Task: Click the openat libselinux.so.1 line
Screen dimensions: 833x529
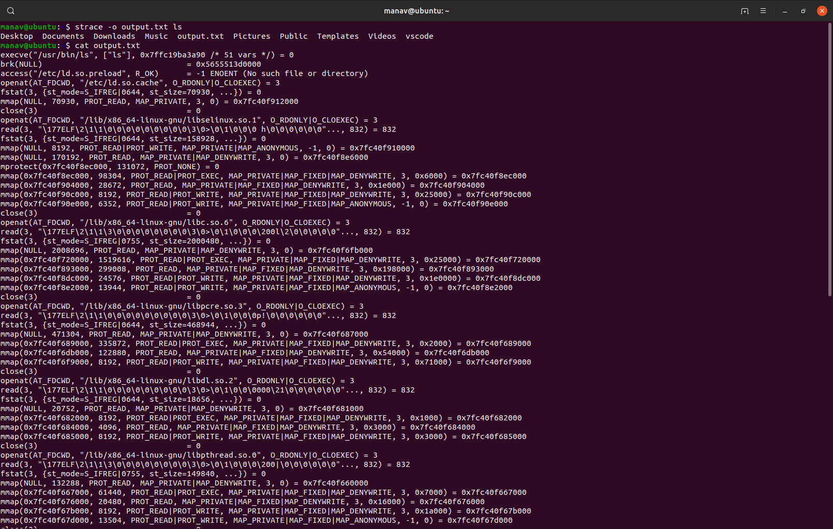Action: [x=189, y=120]
